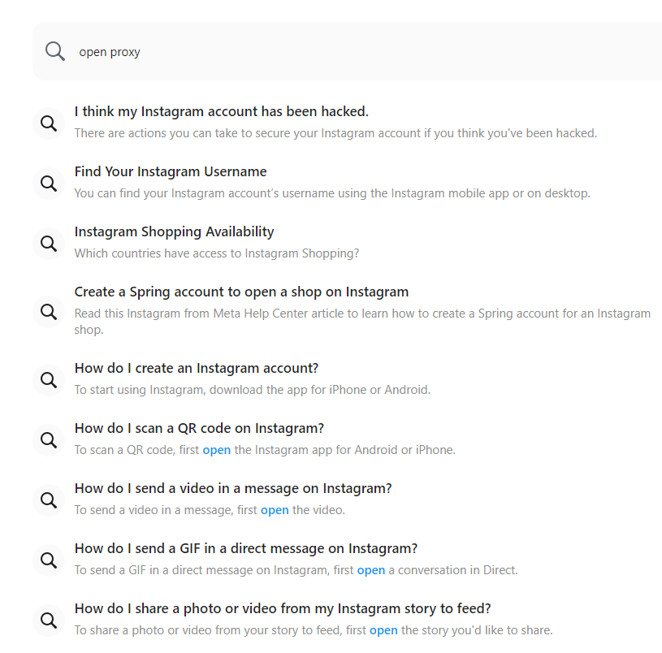Click search icon beside QR code result
The width and height of the screenshot is (662, 653).
(49, 440)
